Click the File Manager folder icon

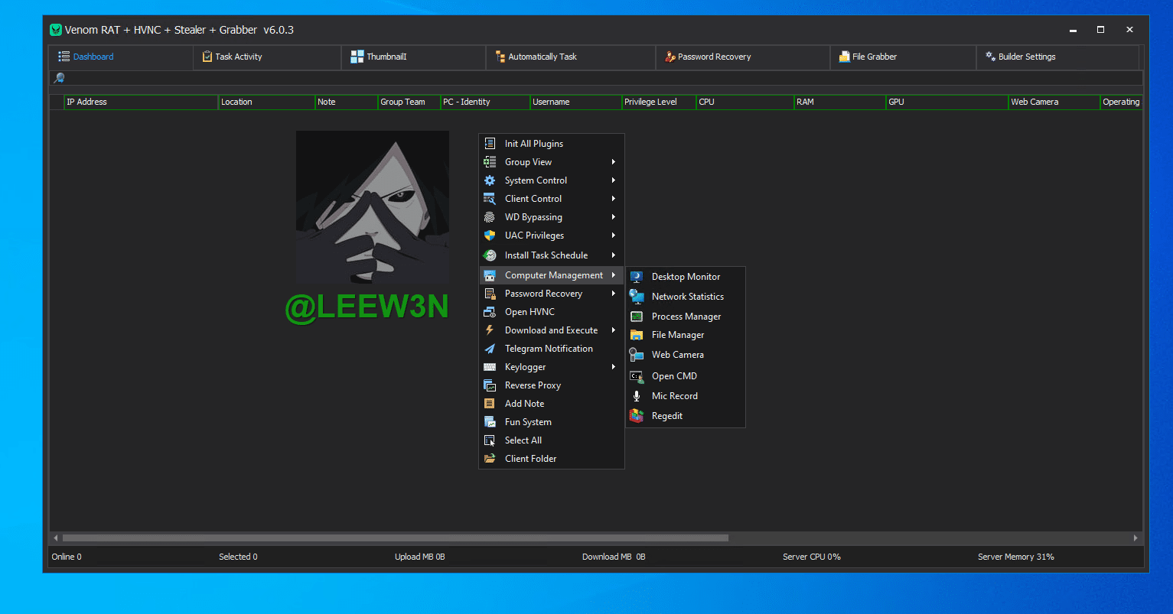pos(637,335)
